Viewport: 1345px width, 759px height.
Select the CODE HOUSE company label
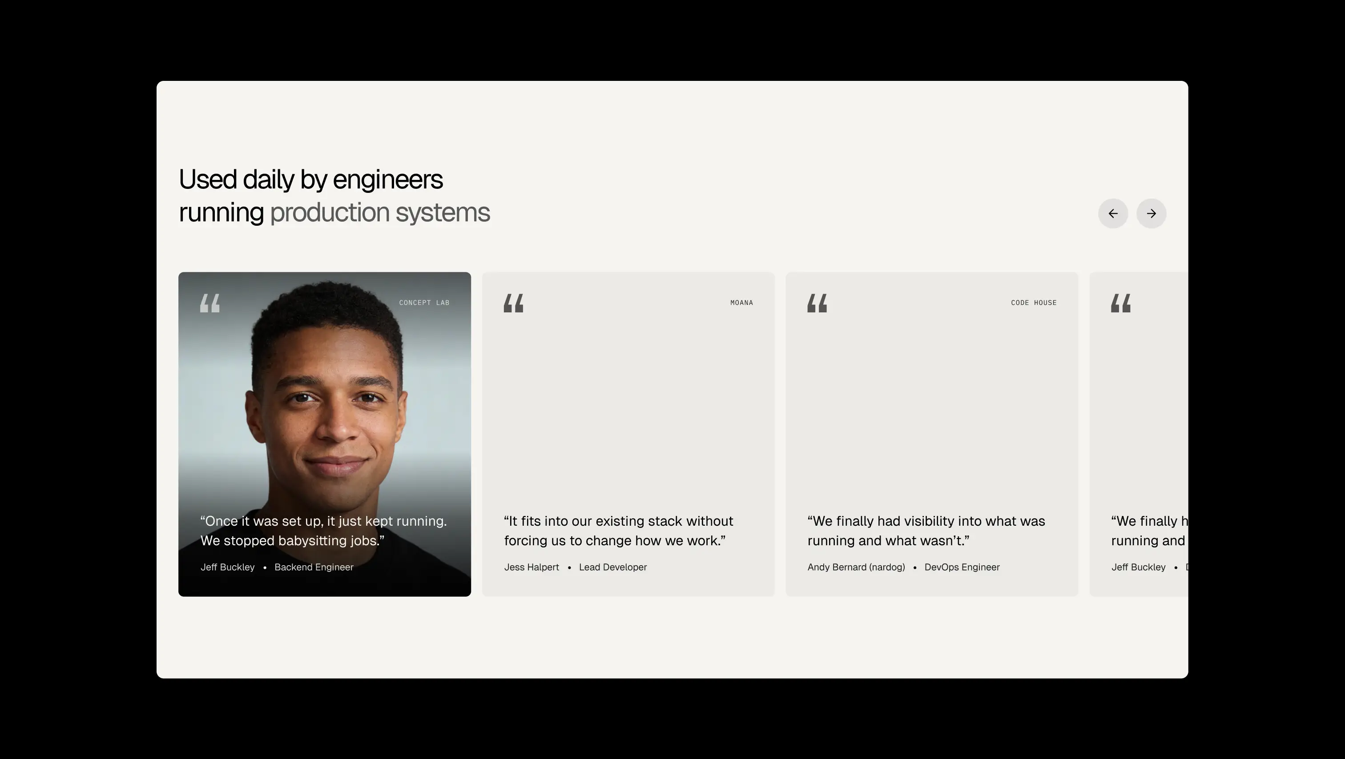1034,303
